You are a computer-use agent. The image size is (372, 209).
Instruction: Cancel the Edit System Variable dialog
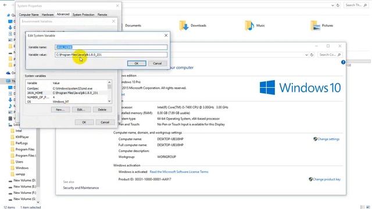[x=157, y=63]
